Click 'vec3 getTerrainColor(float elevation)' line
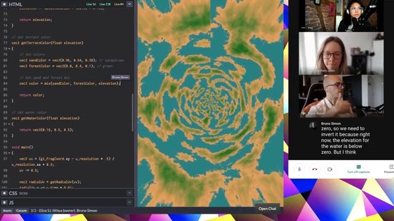The height and width of the screenshot is (221, 394). (47, 43)
